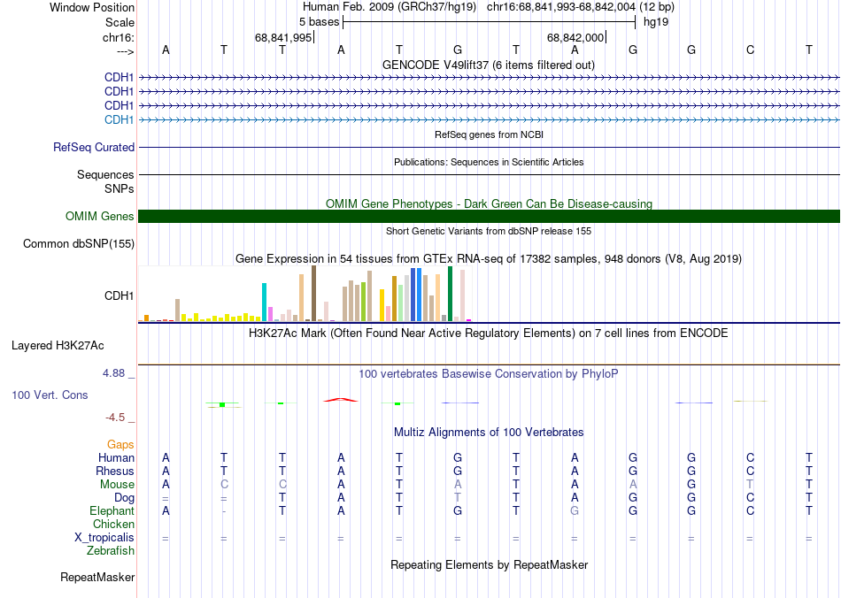Screen dimensions: 841x598
Task: Select the Elephant alignment row label
Action: click(x=112, y=511)
